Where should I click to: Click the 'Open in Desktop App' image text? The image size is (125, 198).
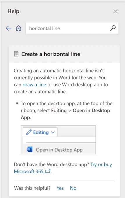(x=59, y=150)
